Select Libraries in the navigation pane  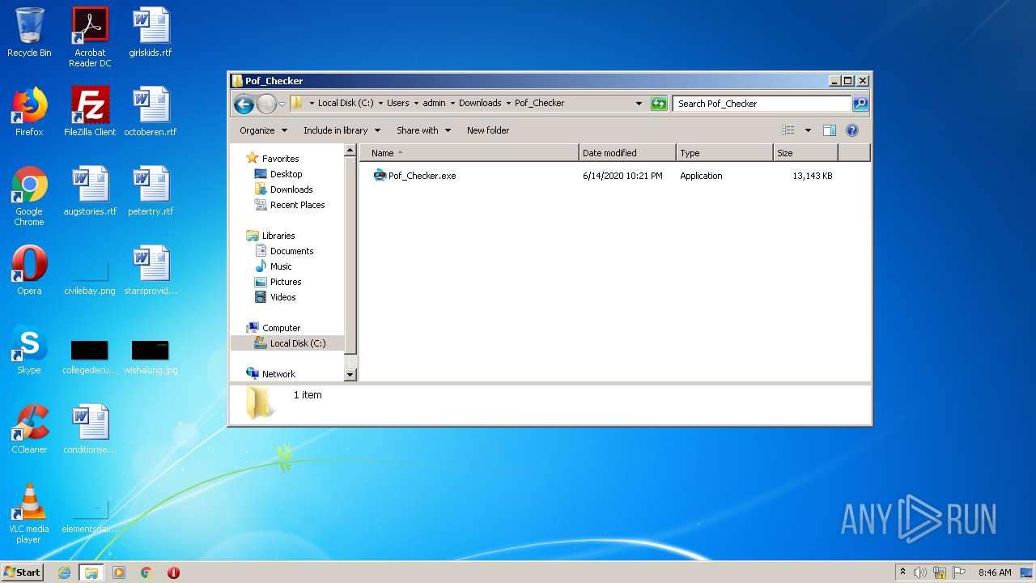point(278,236)
